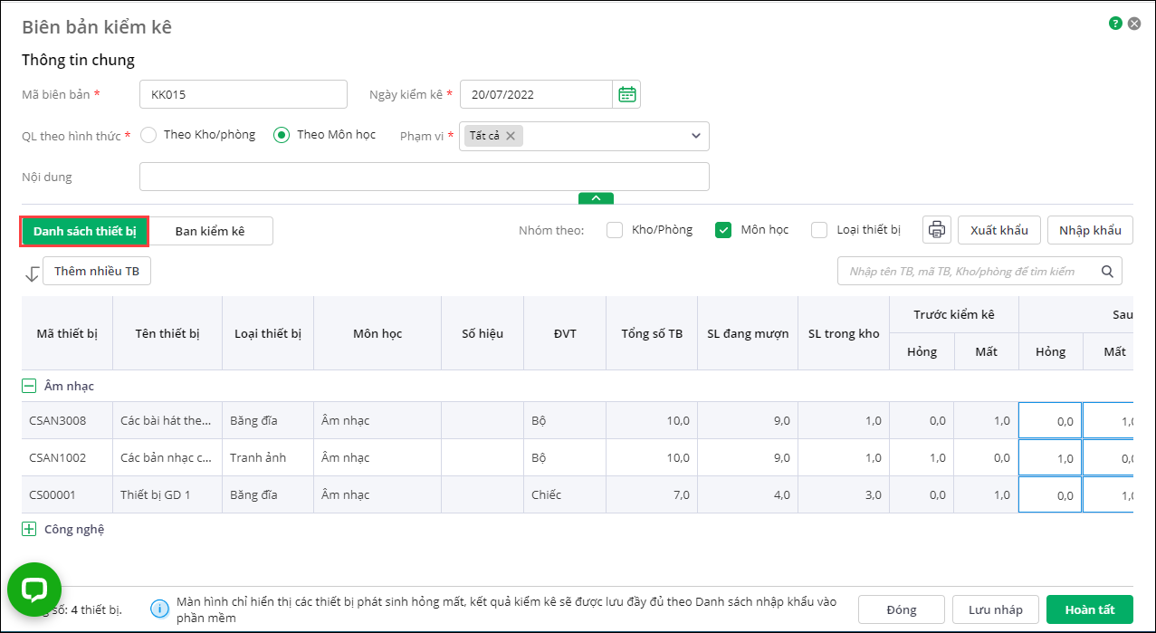Switch to the Ban kiểm kê tab

(x=210, y=231)
